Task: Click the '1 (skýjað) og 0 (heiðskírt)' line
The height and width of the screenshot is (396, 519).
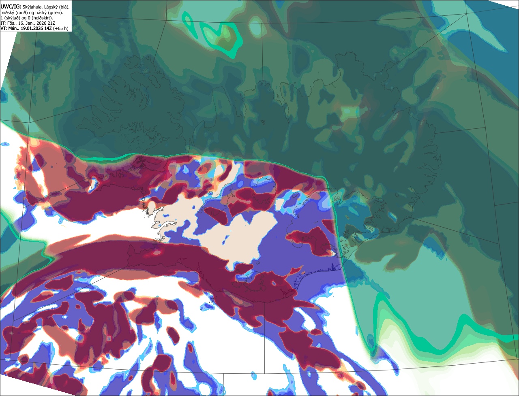Action: pyautogui.click(x=27, y=18)
